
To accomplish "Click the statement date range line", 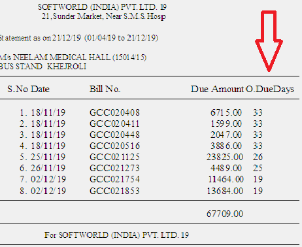I will [79, 38].
